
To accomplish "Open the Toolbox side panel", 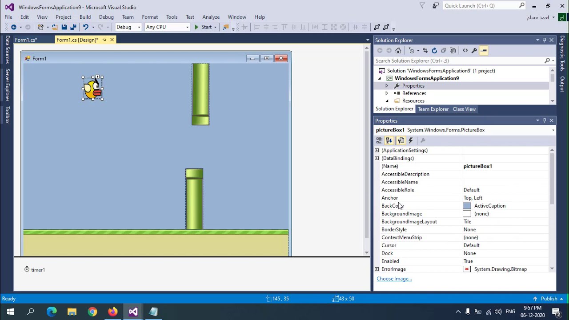I will [x=7, y=115].
